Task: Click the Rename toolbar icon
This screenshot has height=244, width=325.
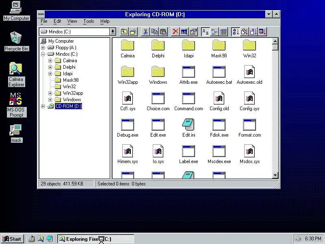Action: tap(184, 32)
